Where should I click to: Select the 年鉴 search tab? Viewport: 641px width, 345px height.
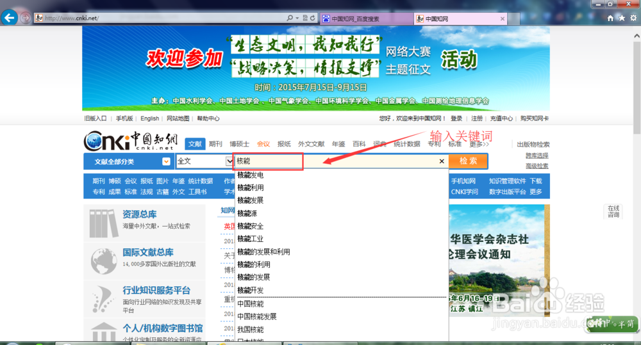tap(338, 144)
